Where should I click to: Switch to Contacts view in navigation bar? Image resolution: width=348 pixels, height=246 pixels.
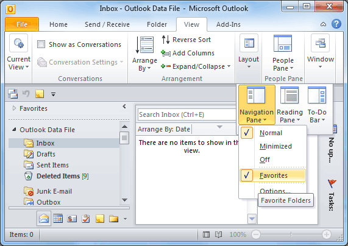click(72, 219)
